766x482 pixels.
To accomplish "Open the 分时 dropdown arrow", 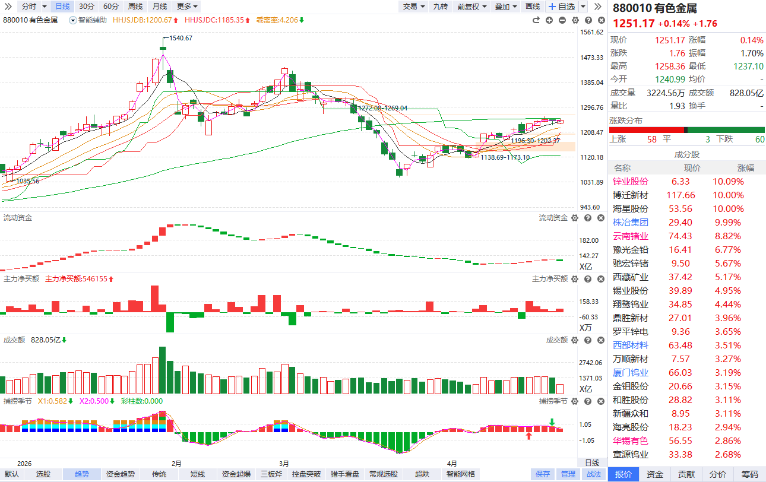I will pos(44,7).
